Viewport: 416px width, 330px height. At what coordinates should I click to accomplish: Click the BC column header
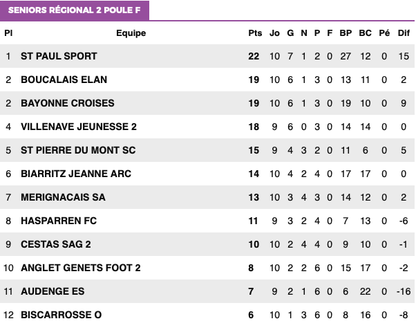tap(366, 33)
